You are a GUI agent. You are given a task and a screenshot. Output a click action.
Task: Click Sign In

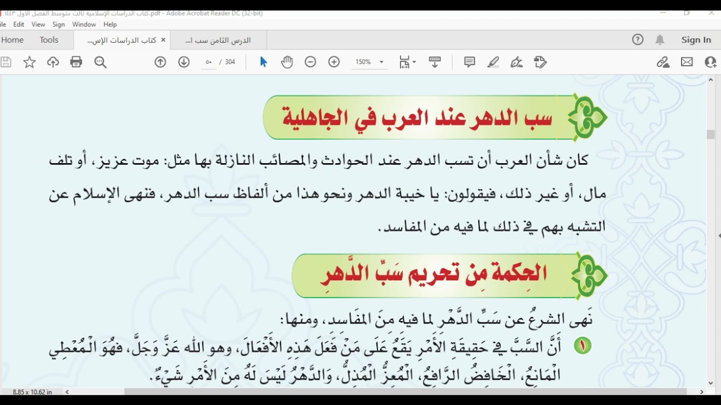tap(696, 39)
